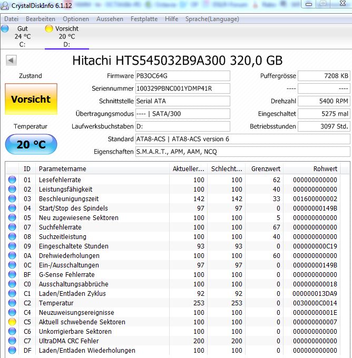Click the Puffergrösse value 7208 KB

pyautogui.click(x=324, y=76)
